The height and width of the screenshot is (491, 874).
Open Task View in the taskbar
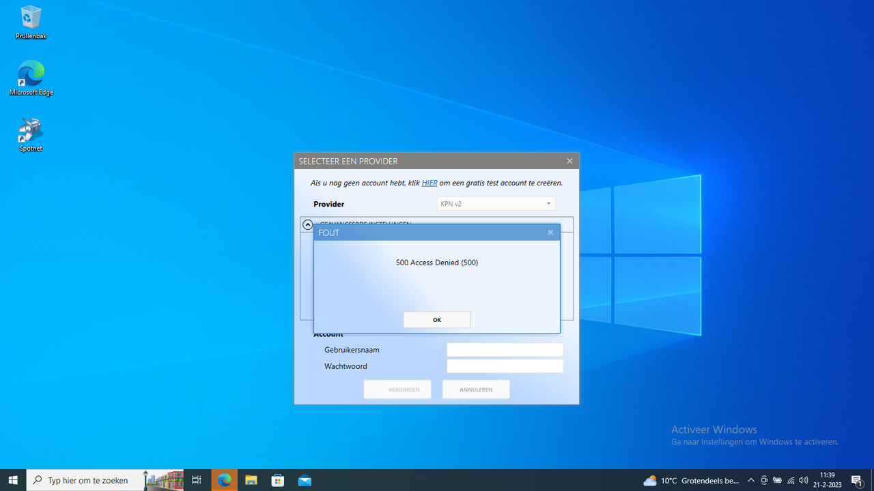click(x=197, y=480)
